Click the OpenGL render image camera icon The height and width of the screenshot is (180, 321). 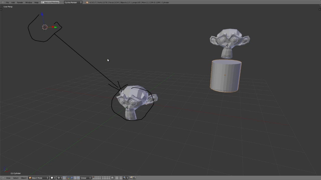[x=131, y=178]
